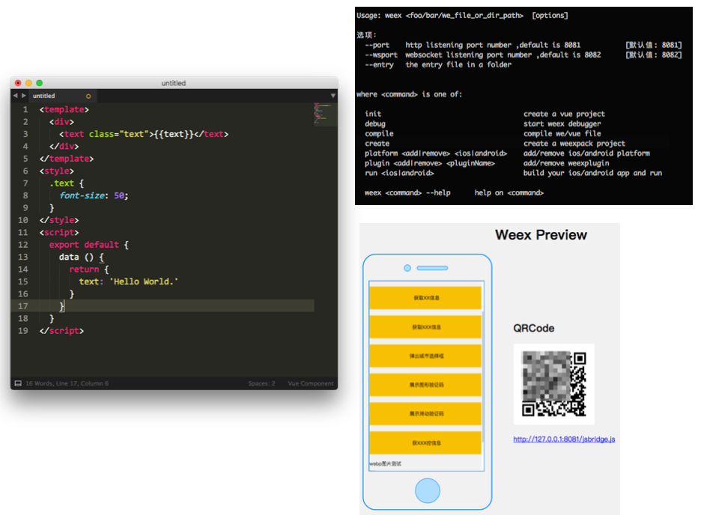Click the --port option in terminal

(377, 45)
